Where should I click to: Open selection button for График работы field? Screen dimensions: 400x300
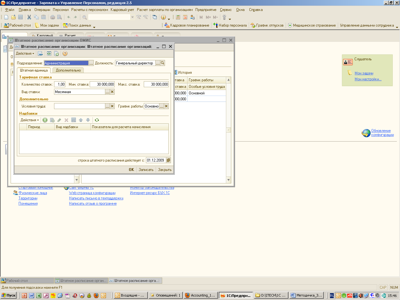pos(162,106)
